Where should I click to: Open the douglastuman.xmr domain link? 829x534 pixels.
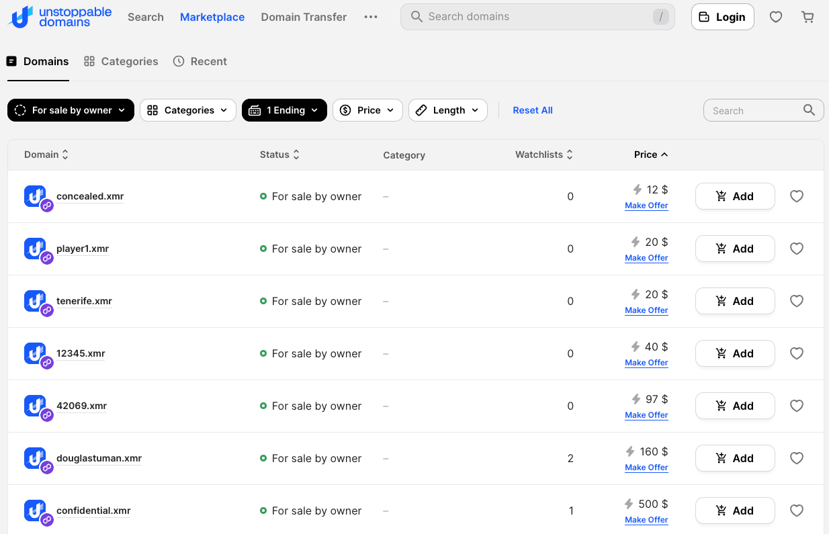(x=99, y=458)
